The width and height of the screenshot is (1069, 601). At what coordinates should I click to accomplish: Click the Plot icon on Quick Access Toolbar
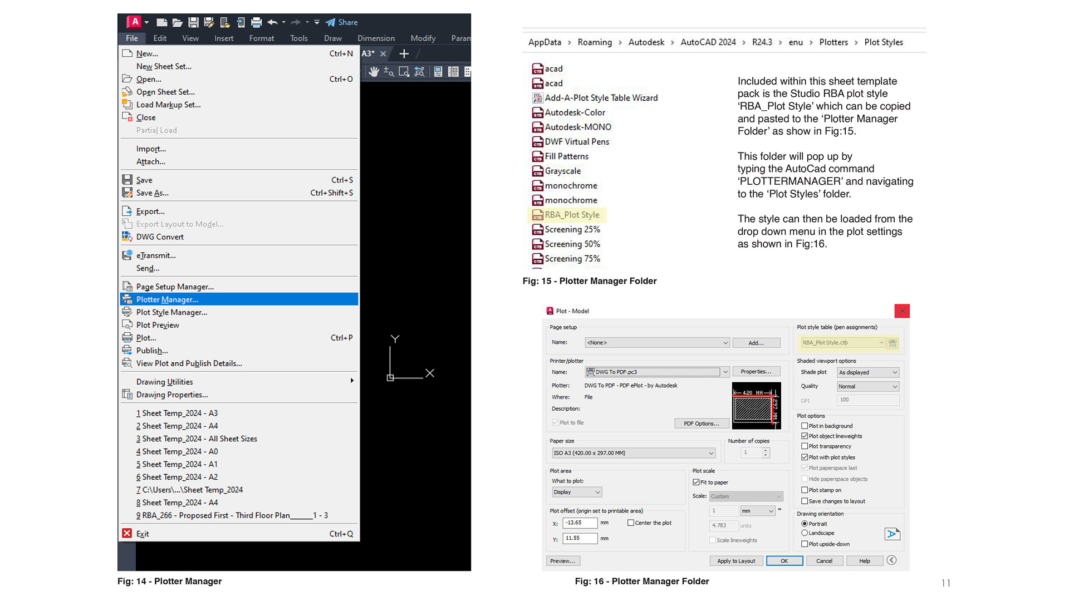256,22
